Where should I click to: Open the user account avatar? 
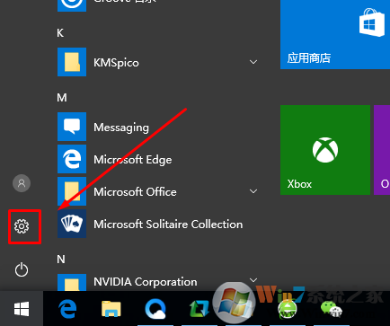tap(22, 183)
